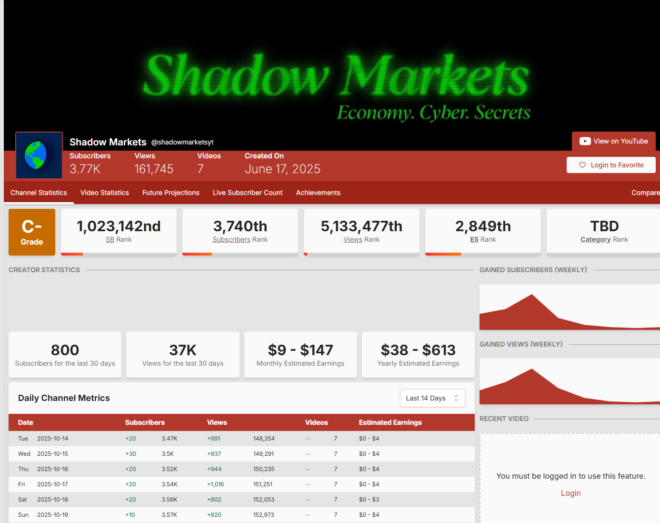Viewport: 660px width, 523px height.
Task: Open the Compare tab
Action: pos(645,193)
